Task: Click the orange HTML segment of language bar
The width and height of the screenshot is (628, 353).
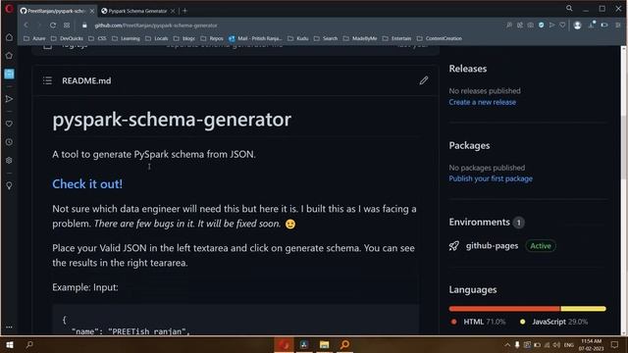Action: point(504,309)
